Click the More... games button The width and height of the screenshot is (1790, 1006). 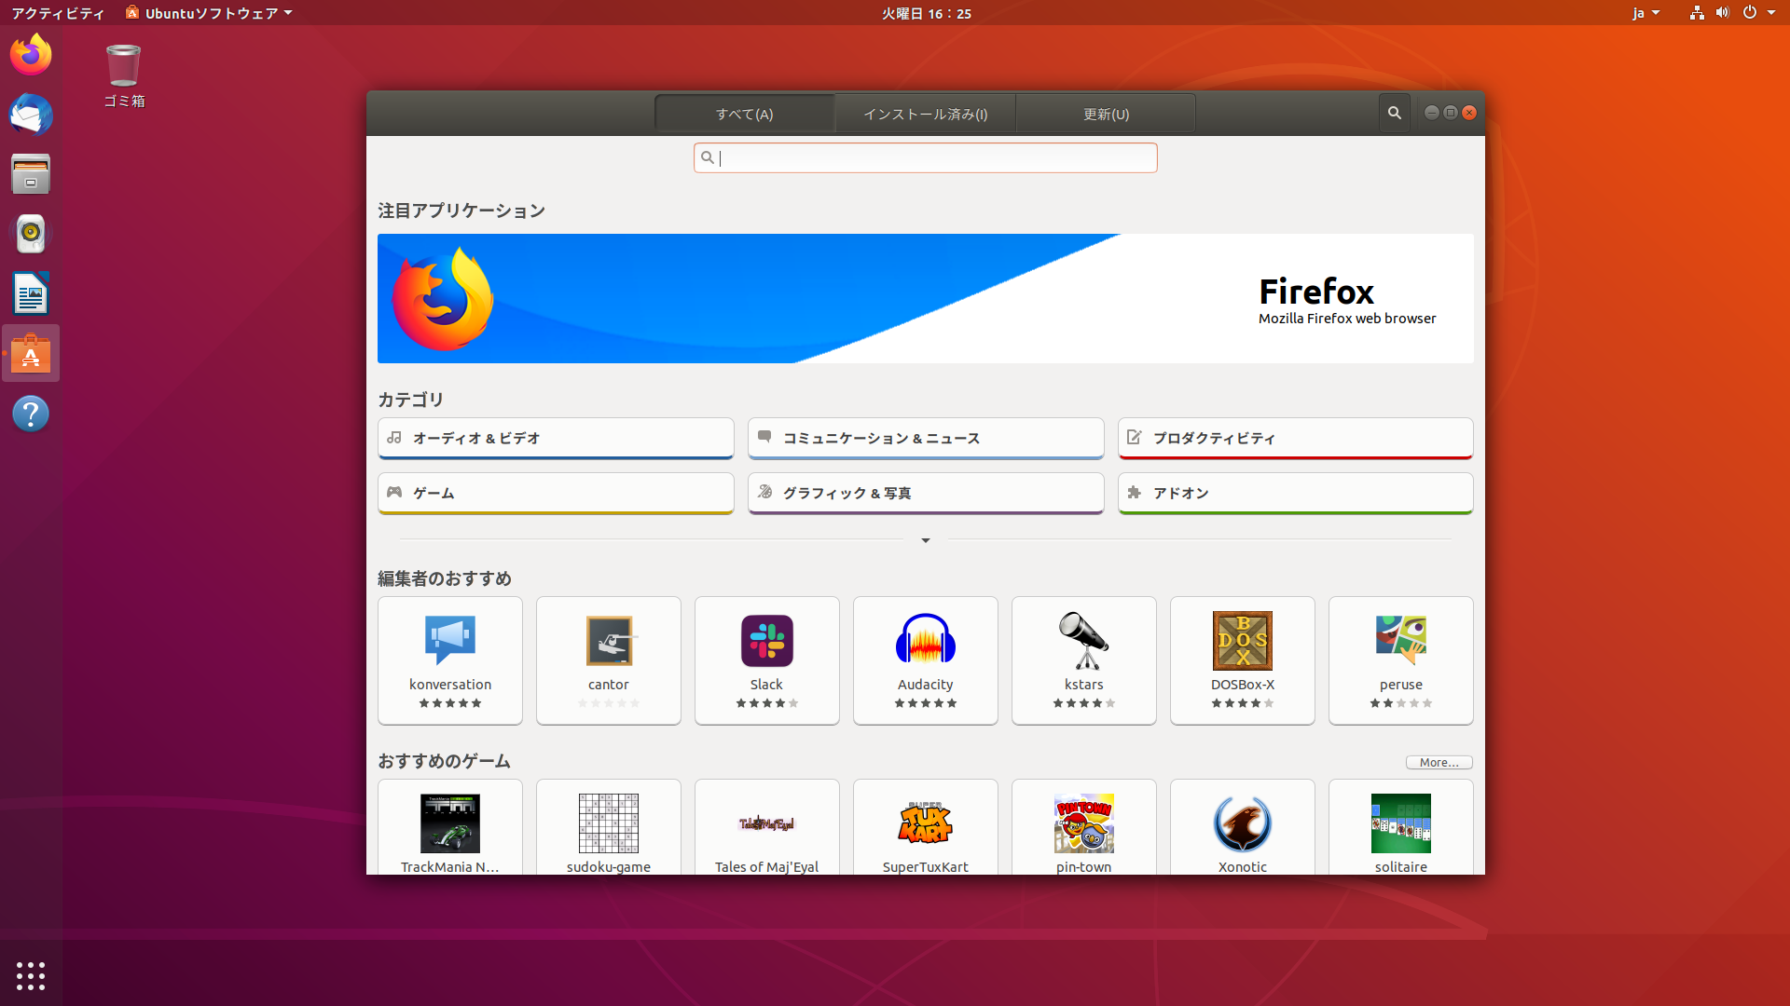[1439, 762]
